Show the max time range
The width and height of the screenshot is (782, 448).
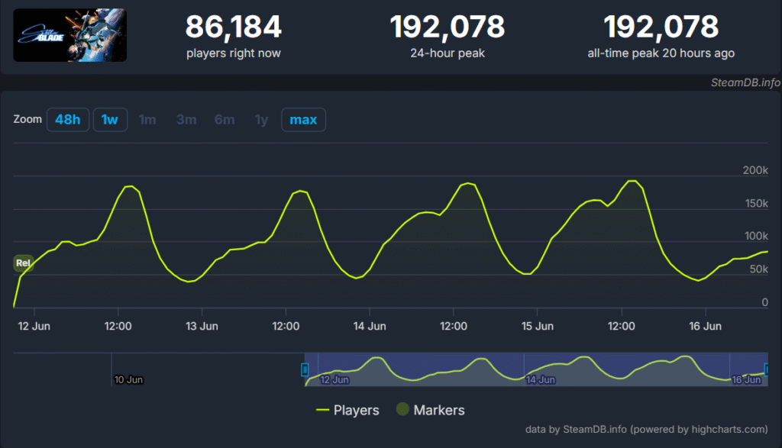[303, 120]
